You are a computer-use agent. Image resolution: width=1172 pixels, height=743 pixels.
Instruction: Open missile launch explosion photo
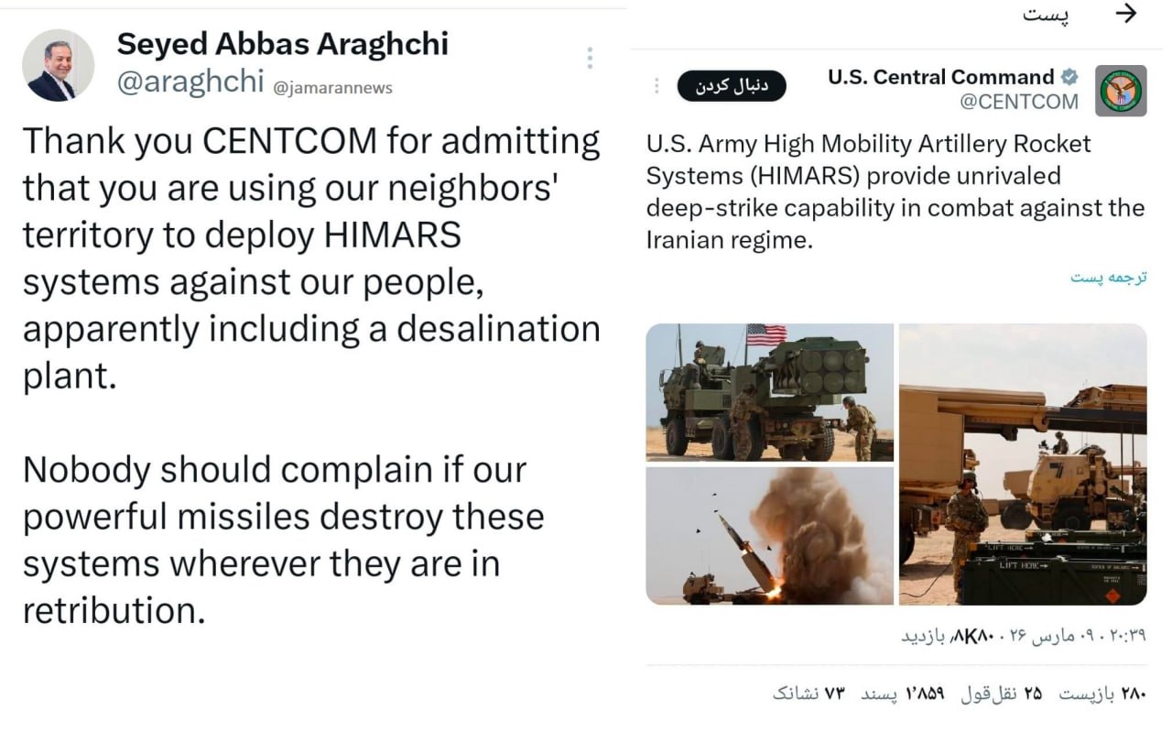click(769, 536)
